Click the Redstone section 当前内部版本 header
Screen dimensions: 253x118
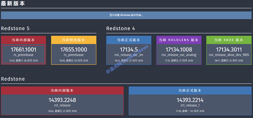pyautogui.click(x=62, y=90)
